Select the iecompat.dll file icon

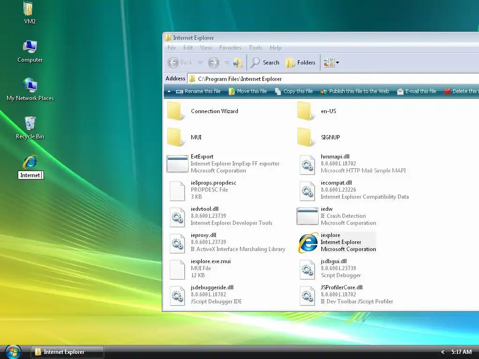click(307, 191)
